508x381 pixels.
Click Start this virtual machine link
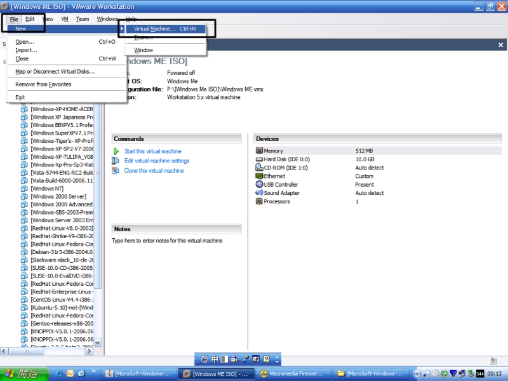152,151
